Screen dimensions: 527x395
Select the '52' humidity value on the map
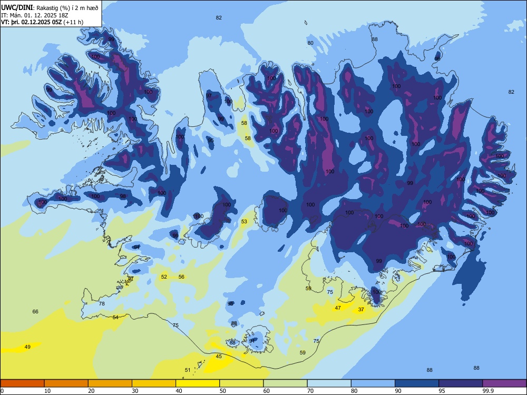pos(164,277)
